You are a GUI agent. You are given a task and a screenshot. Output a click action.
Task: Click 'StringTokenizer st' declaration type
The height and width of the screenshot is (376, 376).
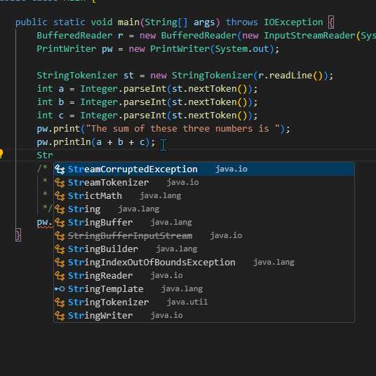coord(77,76)
